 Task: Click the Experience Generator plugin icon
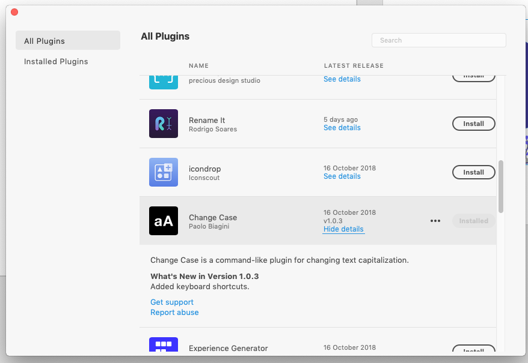click(164, 344)
